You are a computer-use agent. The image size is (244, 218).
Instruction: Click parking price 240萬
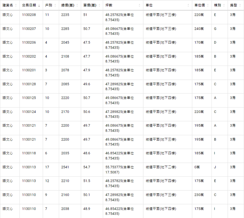pos(199,29)
